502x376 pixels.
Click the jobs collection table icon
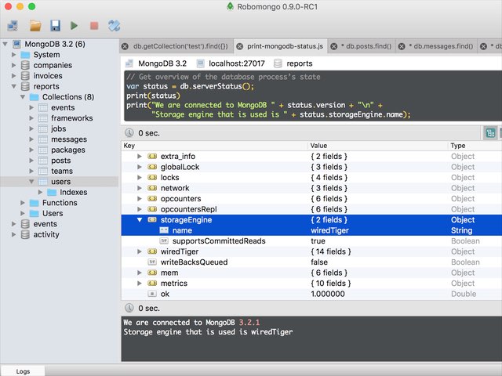coord(43,128)
